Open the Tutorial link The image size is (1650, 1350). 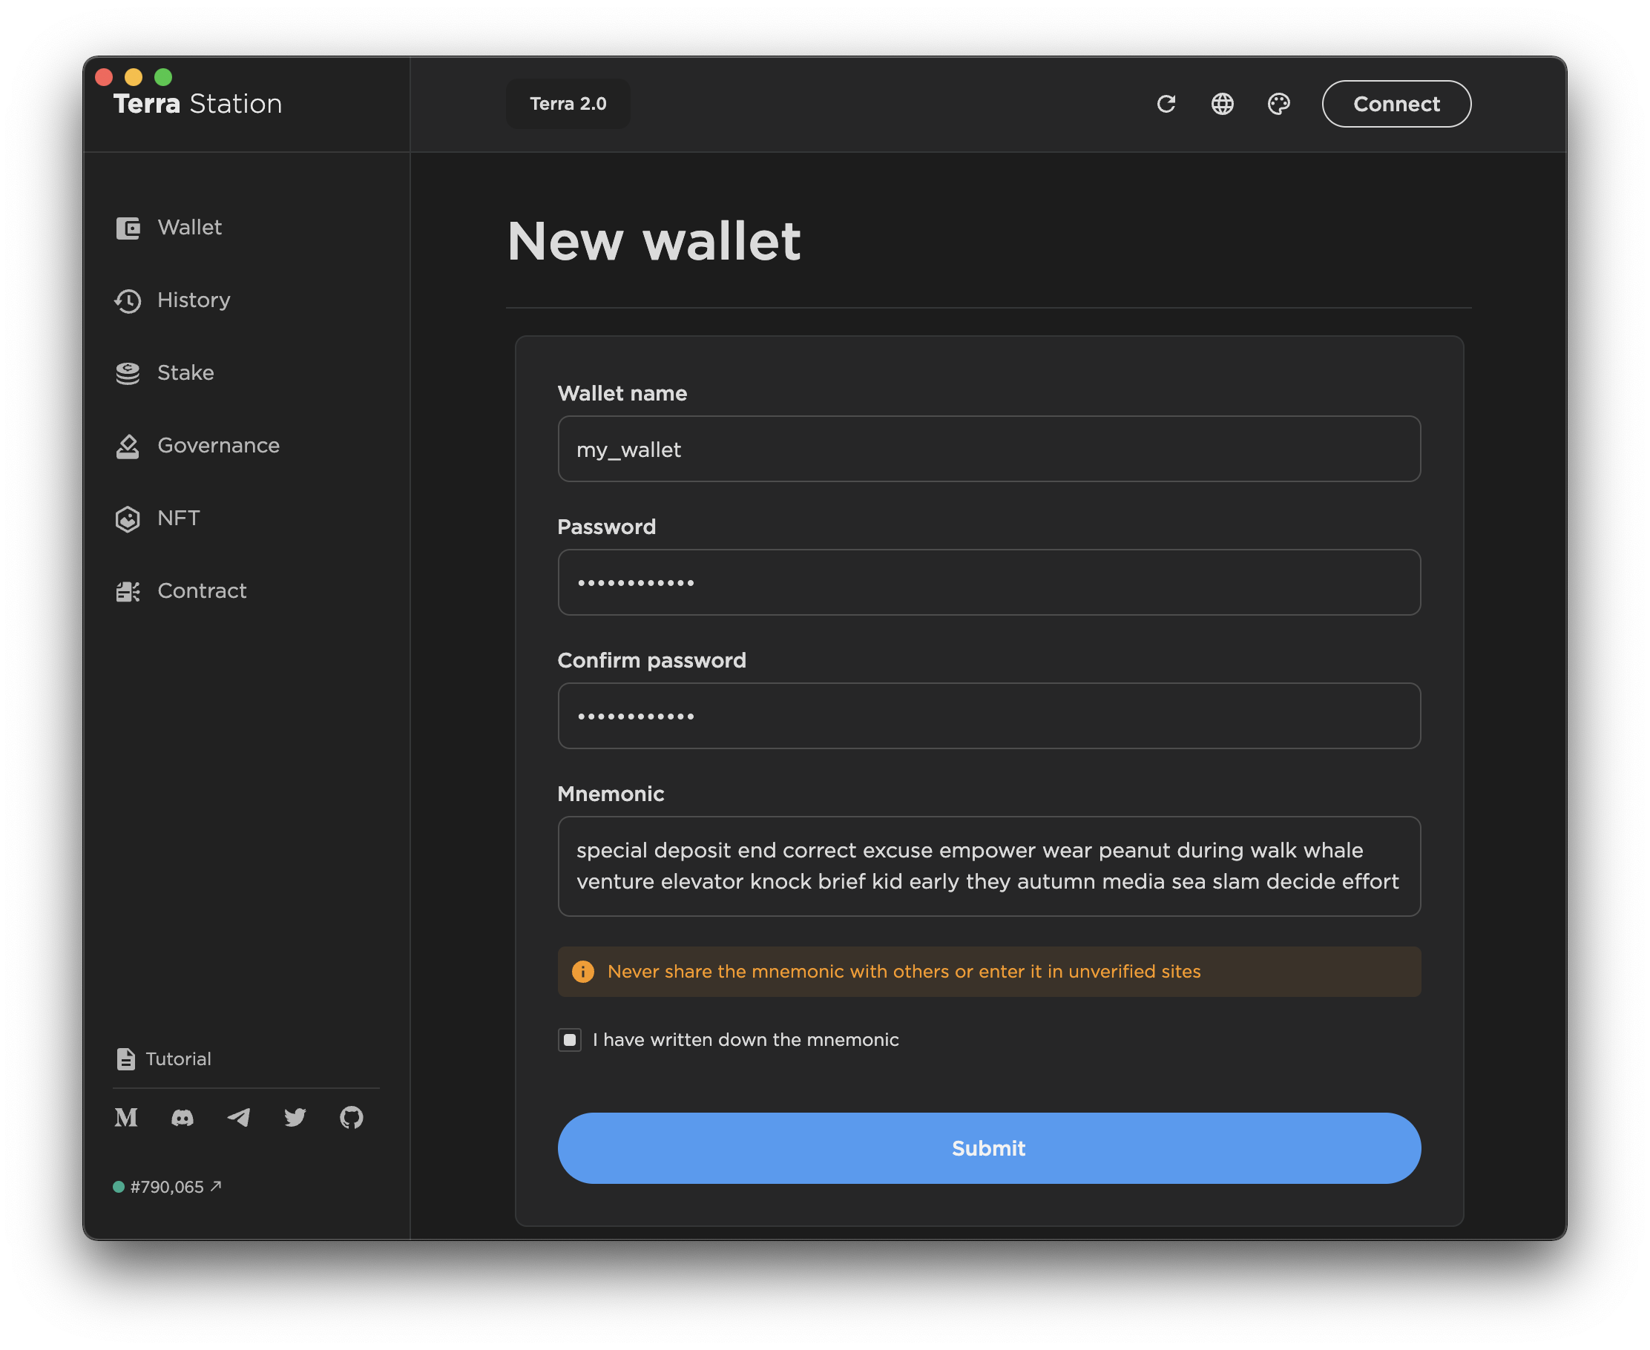(x=177, y=1058)
